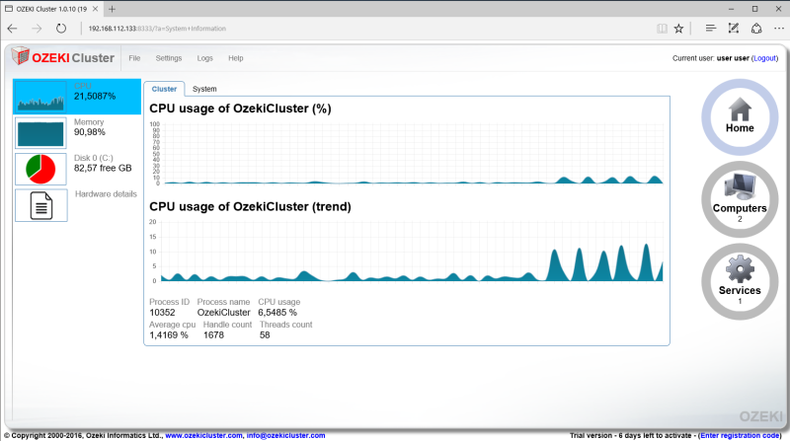Select the CPU usage thumbnail graph
This screenshot has width=790, height=441.
40,97
